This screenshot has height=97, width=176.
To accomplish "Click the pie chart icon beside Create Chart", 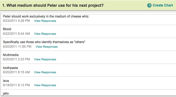I will (x=149, y=5).
